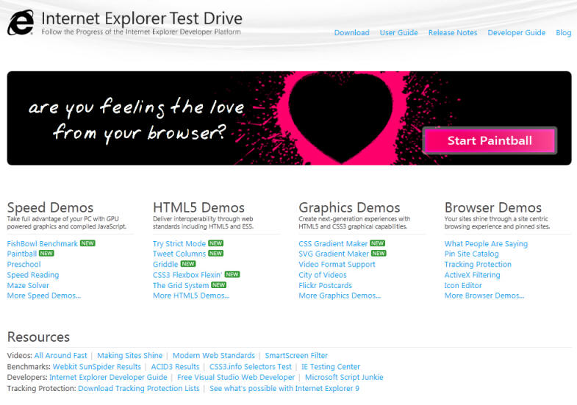
Task: Show More HTML5 Demos
Action: [191, 295]
